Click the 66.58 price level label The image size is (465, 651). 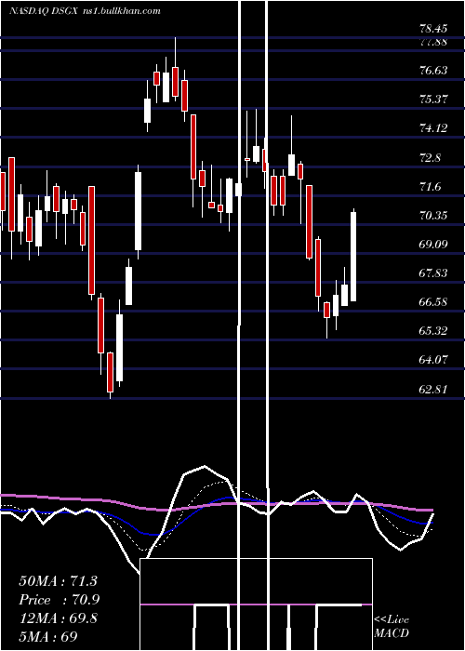click(433, 301)
